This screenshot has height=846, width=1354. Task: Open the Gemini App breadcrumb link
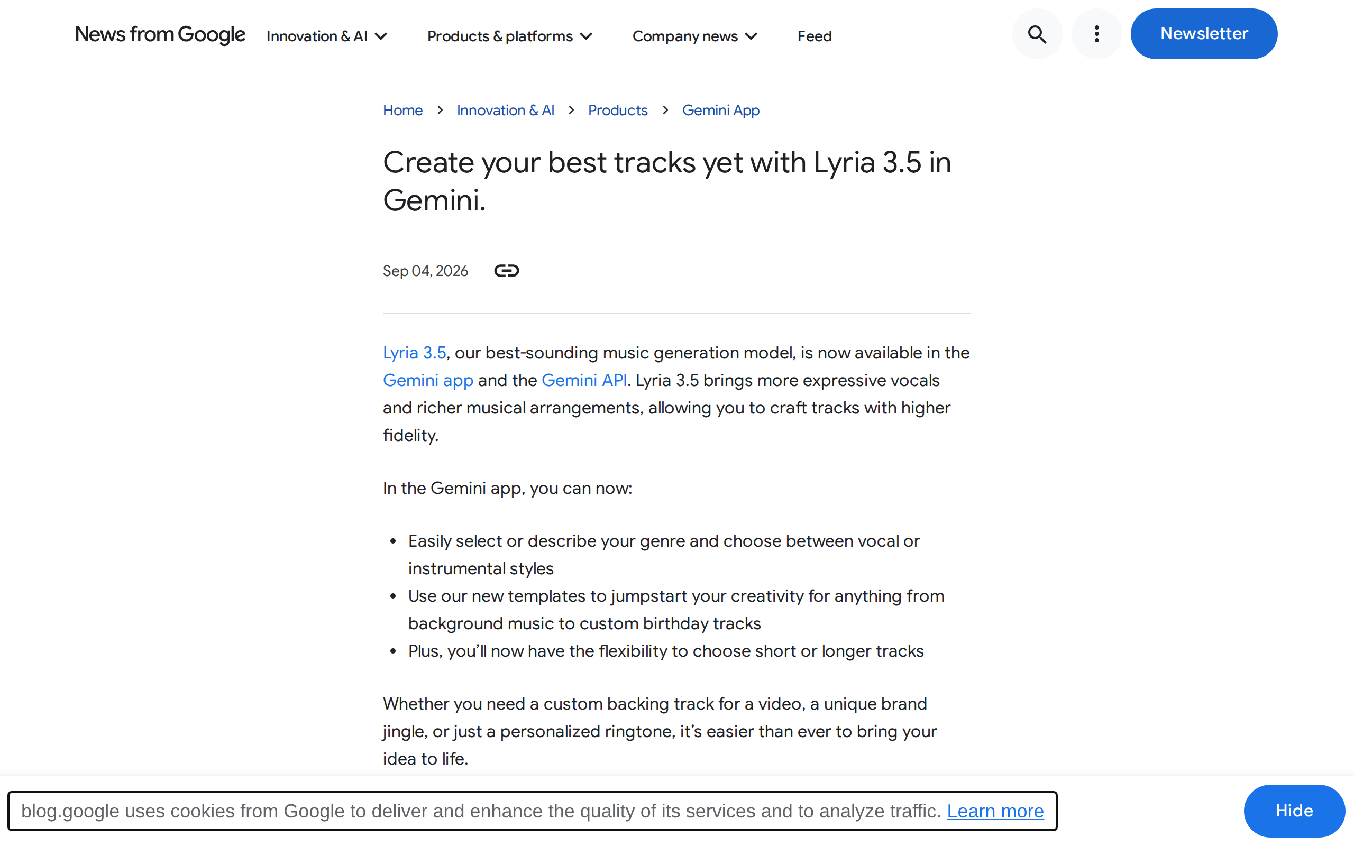point(721,110)
